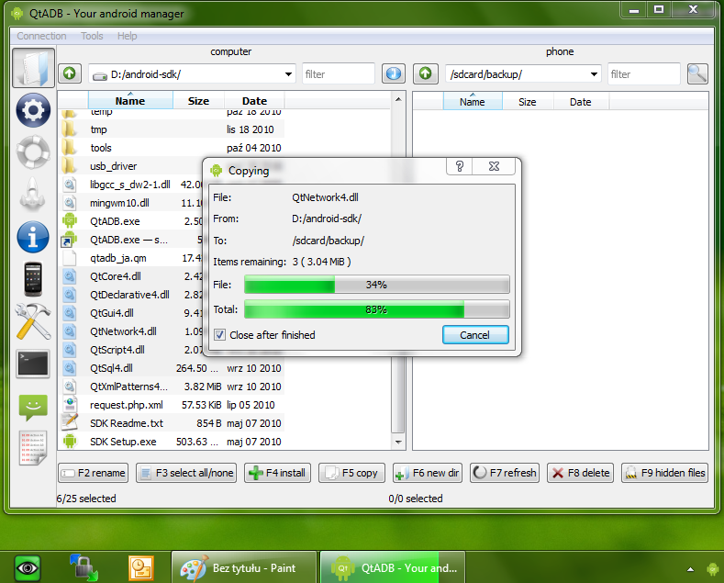Sort the phone list by Name column

tap(473, 101)
